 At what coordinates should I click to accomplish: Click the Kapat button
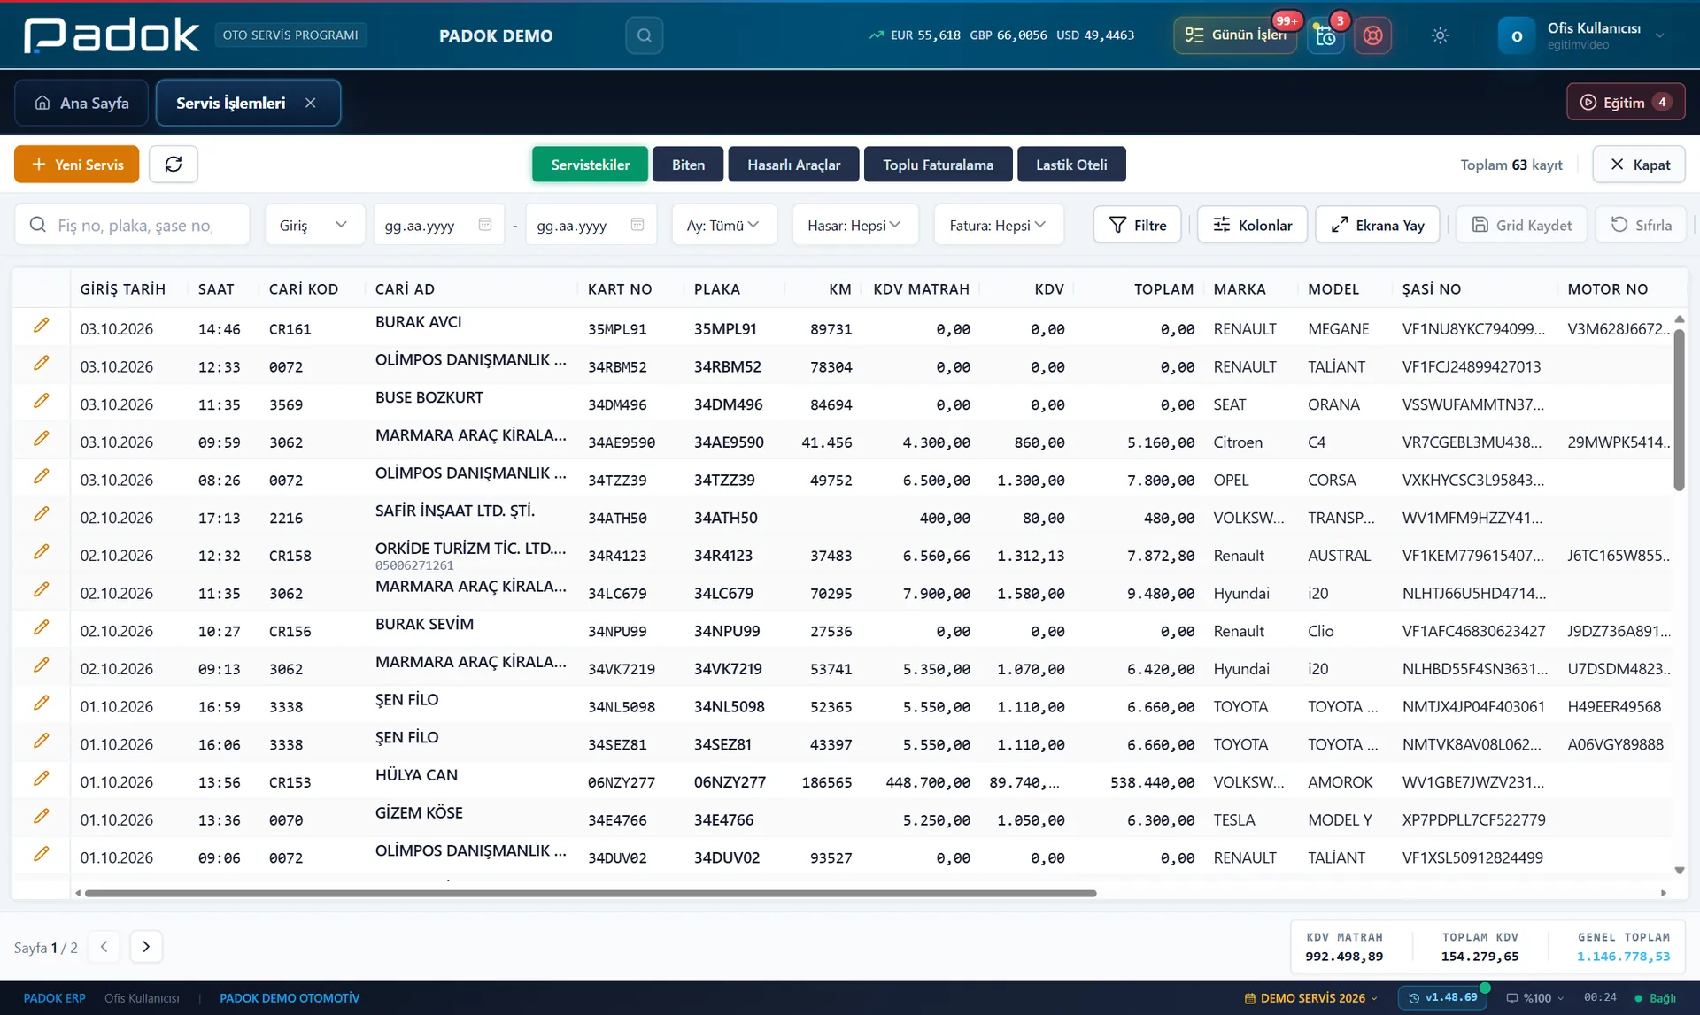(x=1639, y=165)
